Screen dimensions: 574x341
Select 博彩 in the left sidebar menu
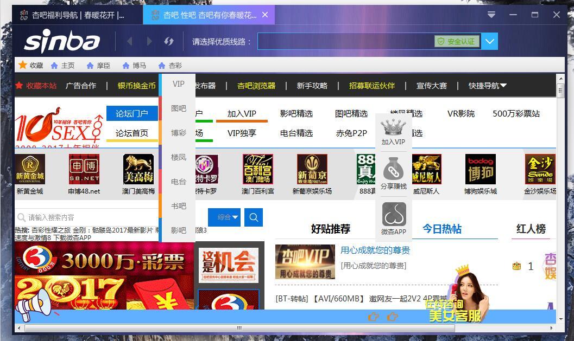(178, 132)
